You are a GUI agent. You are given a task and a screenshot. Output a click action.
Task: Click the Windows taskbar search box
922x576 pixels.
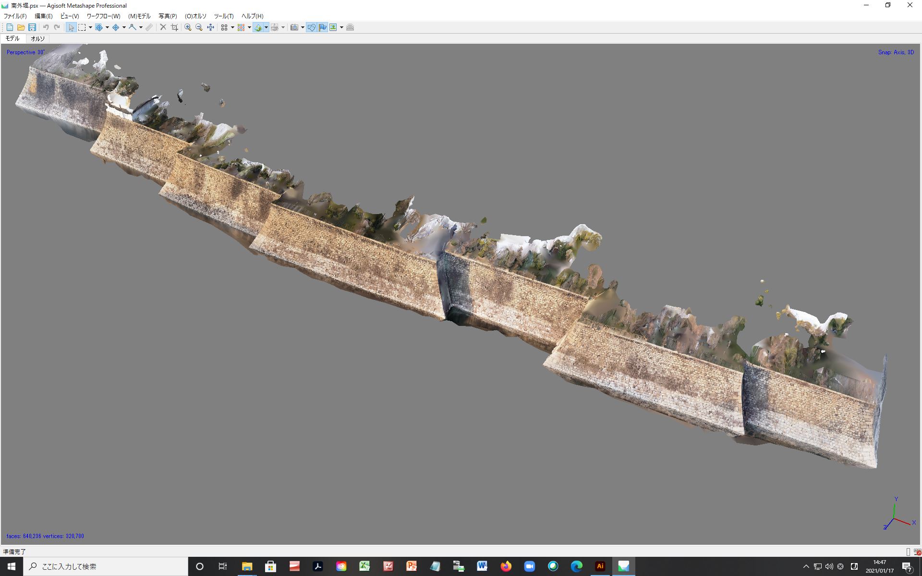click(106, 566)
